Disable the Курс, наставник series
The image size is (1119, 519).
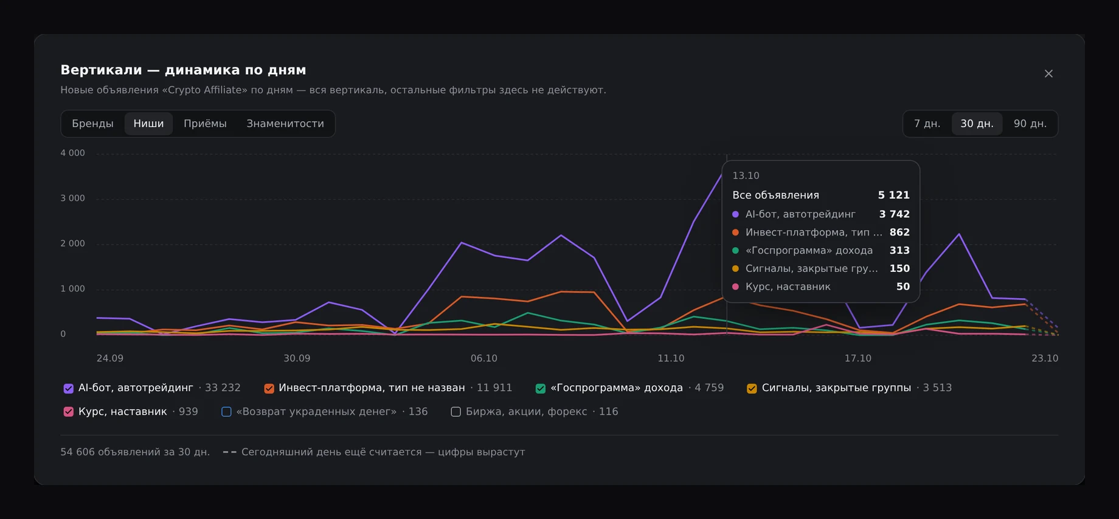tap(69, 412)
